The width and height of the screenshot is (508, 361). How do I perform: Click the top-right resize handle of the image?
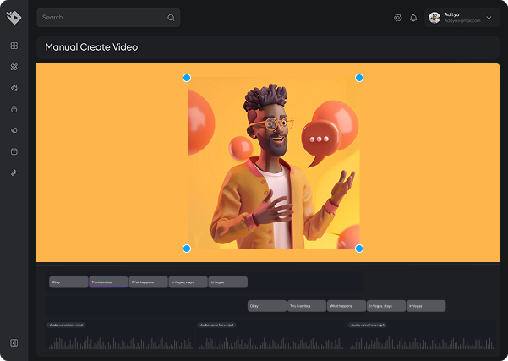coord(359,78)
